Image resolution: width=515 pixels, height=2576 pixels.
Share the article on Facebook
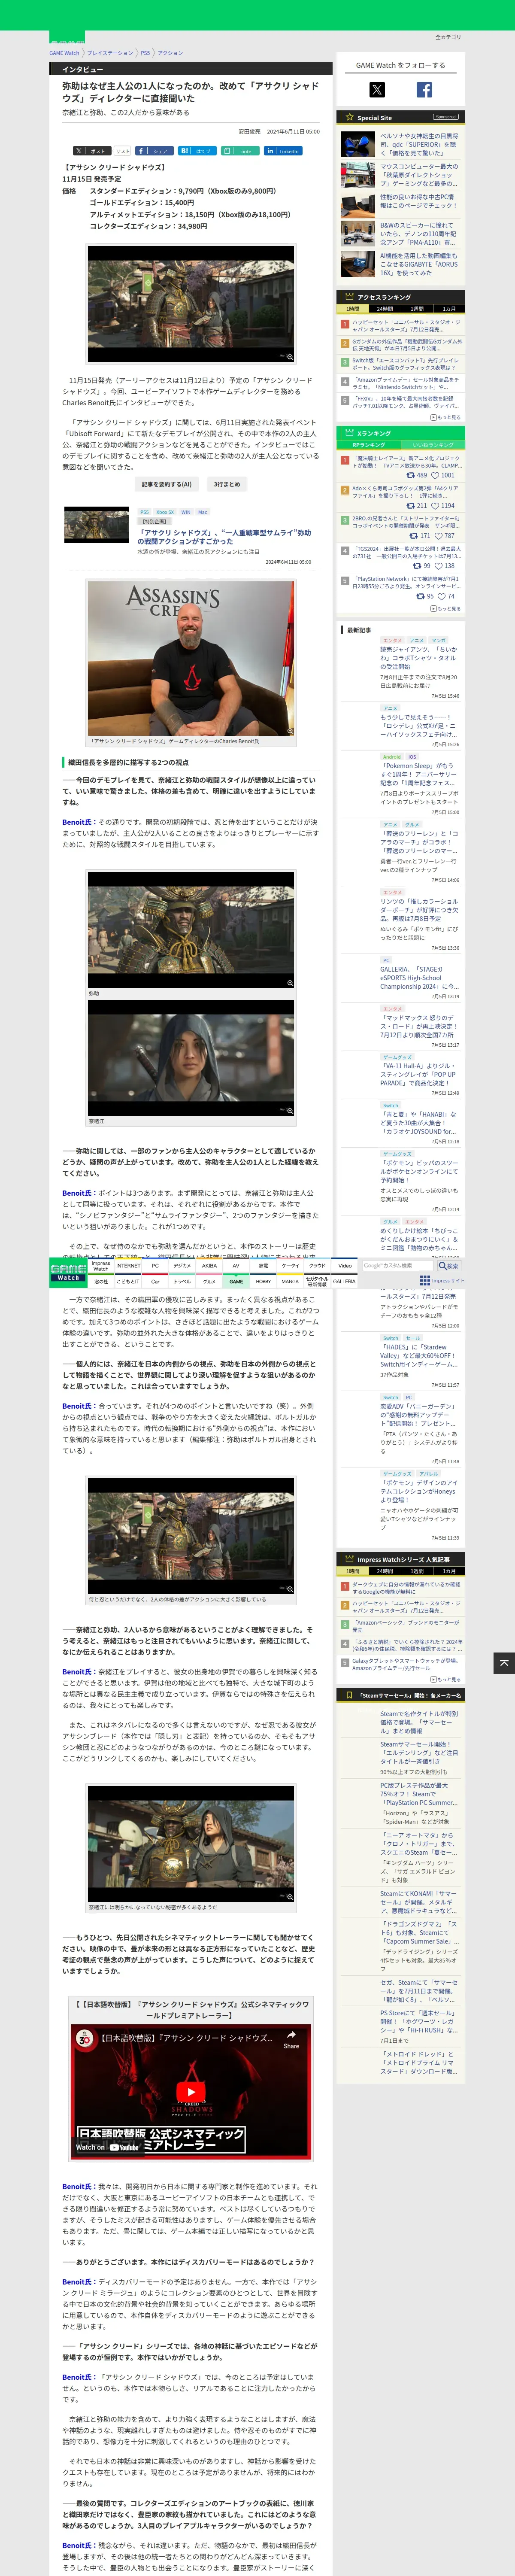(x=155, y=151)
